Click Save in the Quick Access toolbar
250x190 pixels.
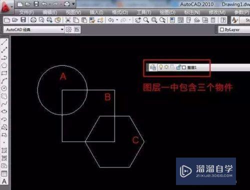(x=36, y=4)
